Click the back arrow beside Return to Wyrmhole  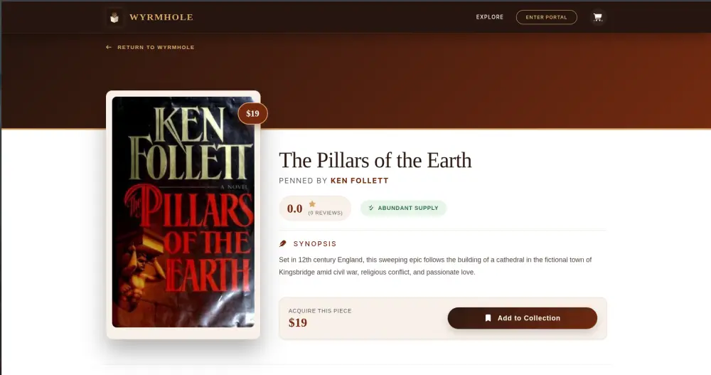point(109,47)
